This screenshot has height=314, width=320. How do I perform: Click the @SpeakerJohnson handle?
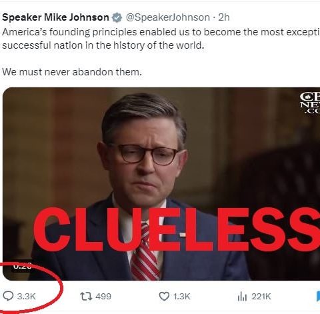(x=168, y=17)
